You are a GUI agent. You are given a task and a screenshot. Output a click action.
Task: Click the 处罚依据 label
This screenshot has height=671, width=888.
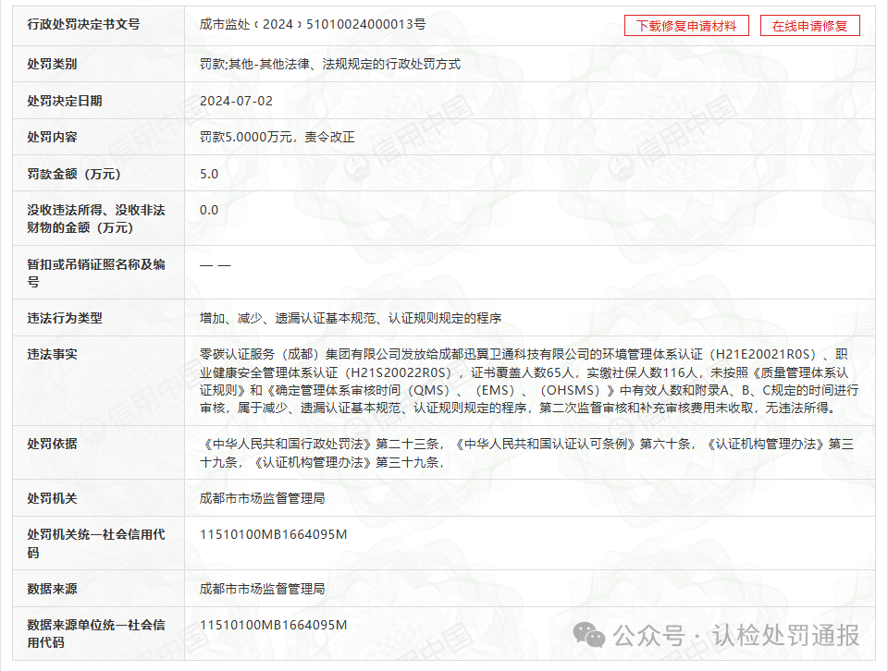pyautogui.click(x=52, y=444)
